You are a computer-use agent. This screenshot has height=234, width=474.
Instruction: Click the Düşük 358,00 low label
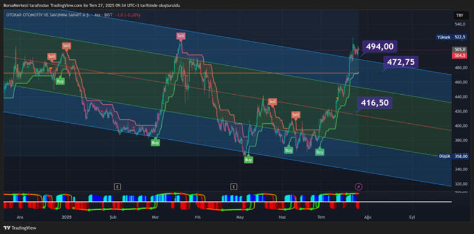click(x=453, y=156)
